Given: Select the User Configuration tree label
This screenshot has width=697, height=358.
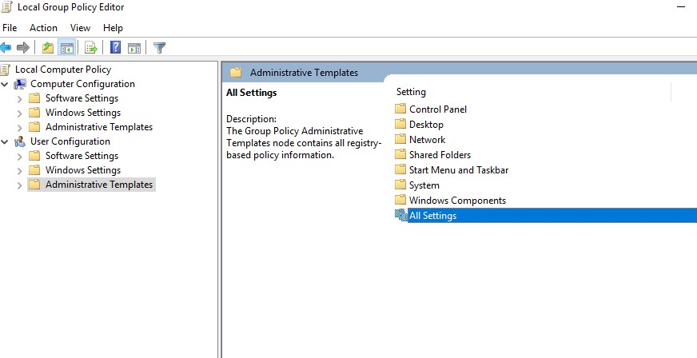Looking at the screenshot, I should 70,141.
